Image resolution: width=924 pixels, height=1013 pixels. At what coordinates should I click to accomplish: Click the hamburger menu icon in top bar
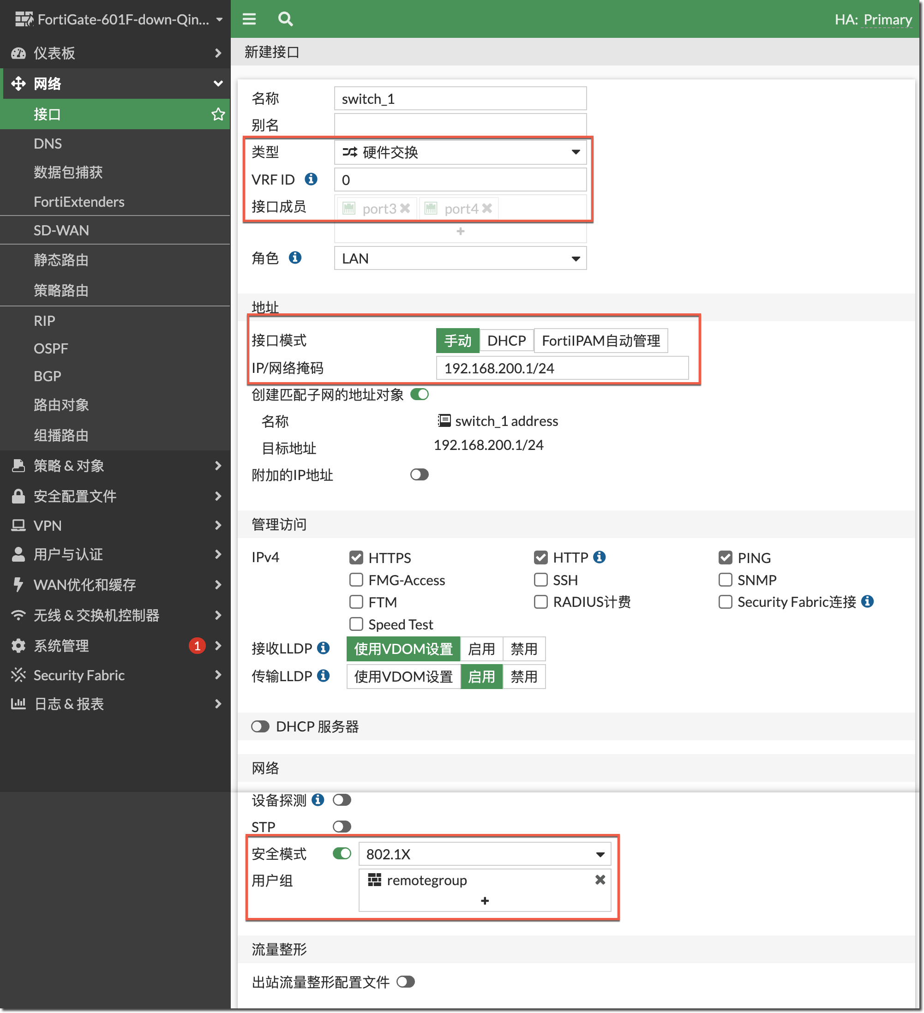click(x=249, y=19)
